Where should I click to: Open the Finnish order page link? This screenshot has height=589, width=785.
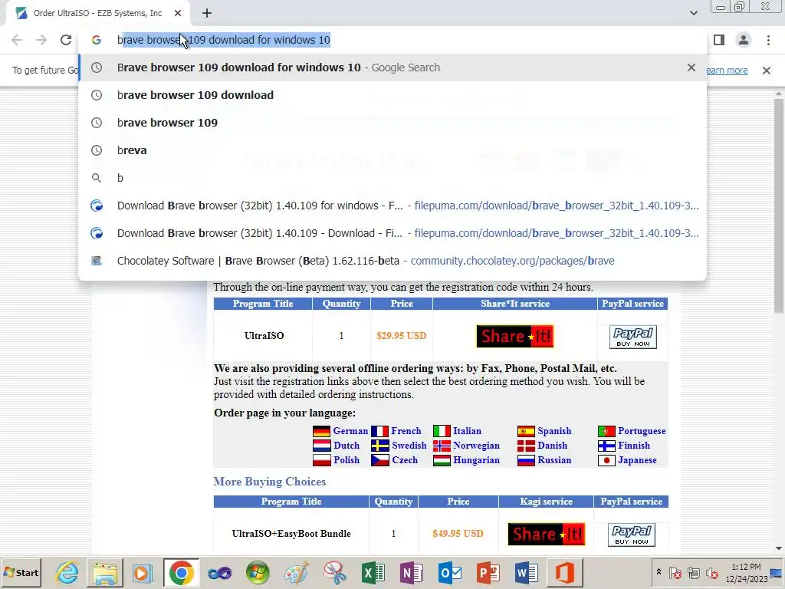[634, 446]
